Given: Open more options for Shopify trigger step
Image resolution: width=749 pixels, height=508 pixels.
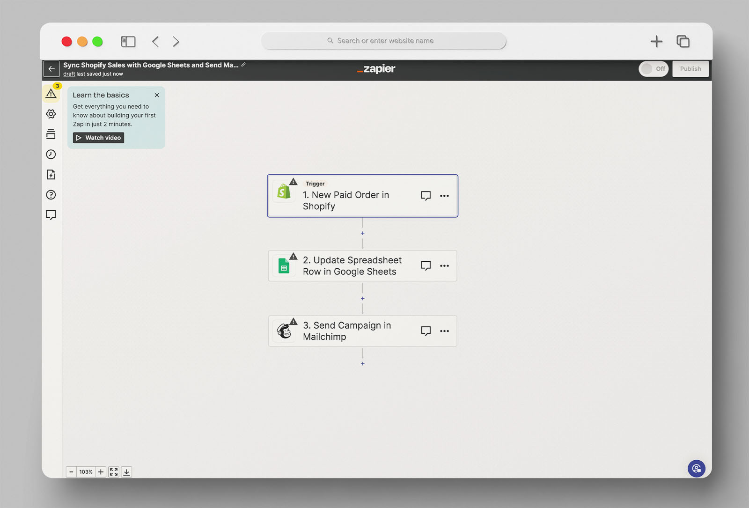Looking at the screenshot, I should [444, 196].
